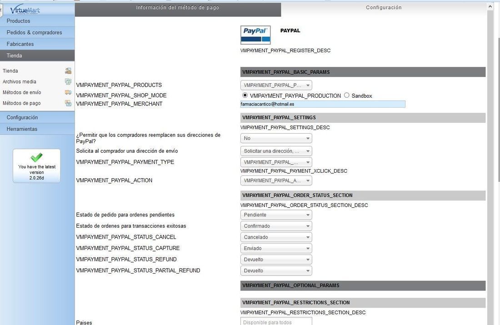This screenshot has height=325, width=500.
Task: Open the Configuración sidebar menu
Action: [37, 117]
